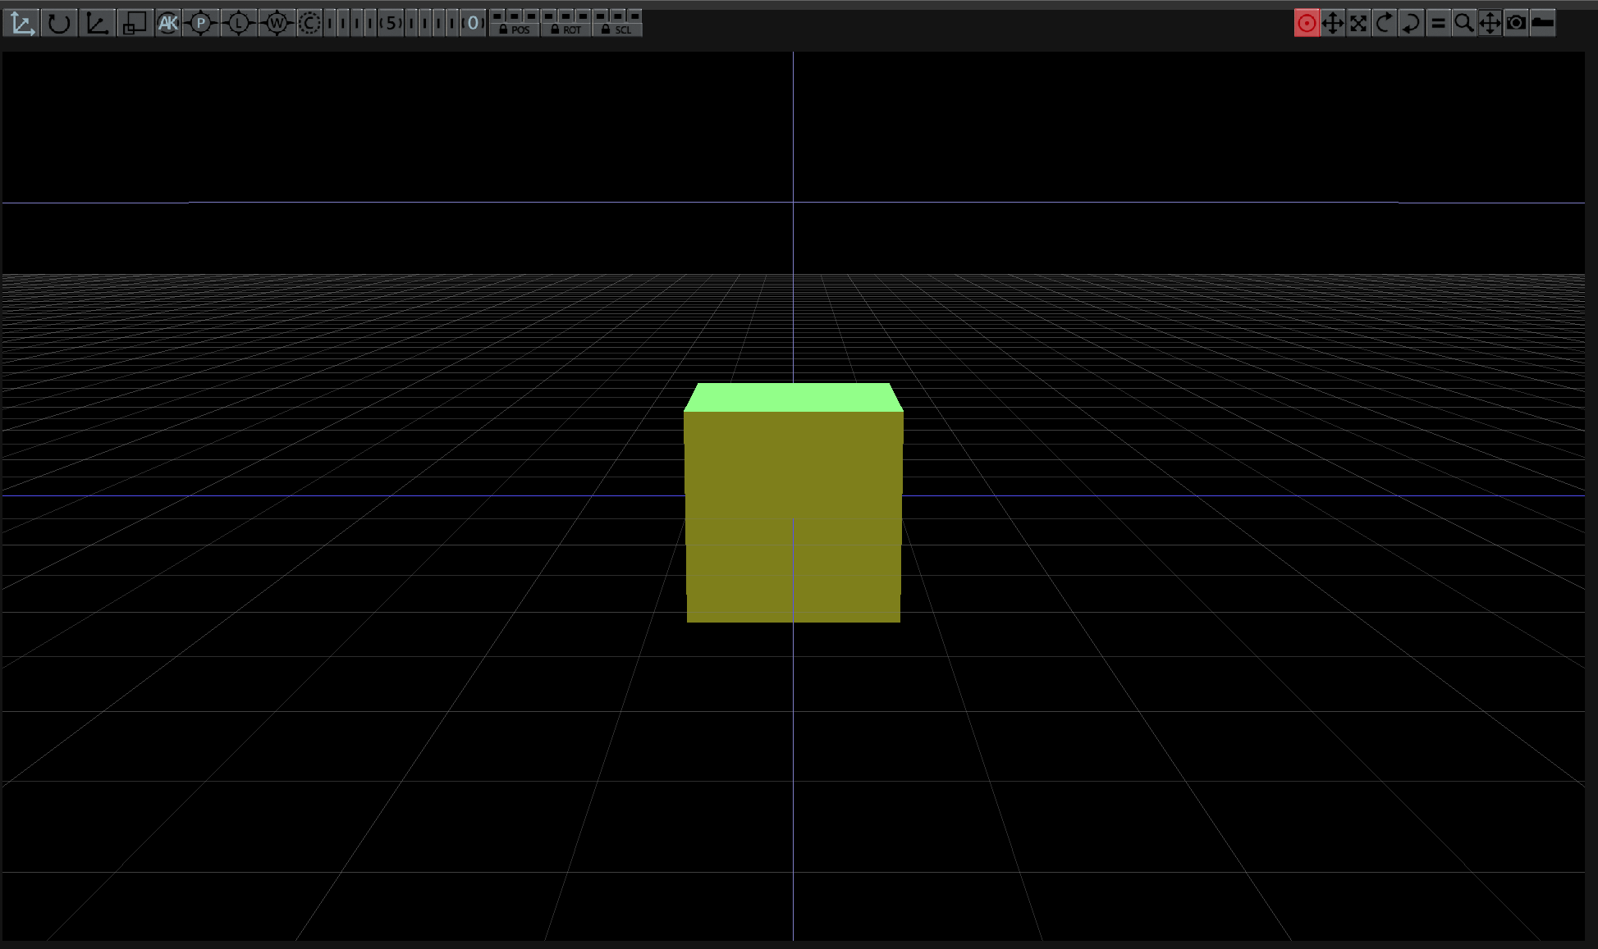Click the diagonal expand arrows icon
This screenshot has width=1598, height=949.
pyautogui.click(x=1359, y=23)
